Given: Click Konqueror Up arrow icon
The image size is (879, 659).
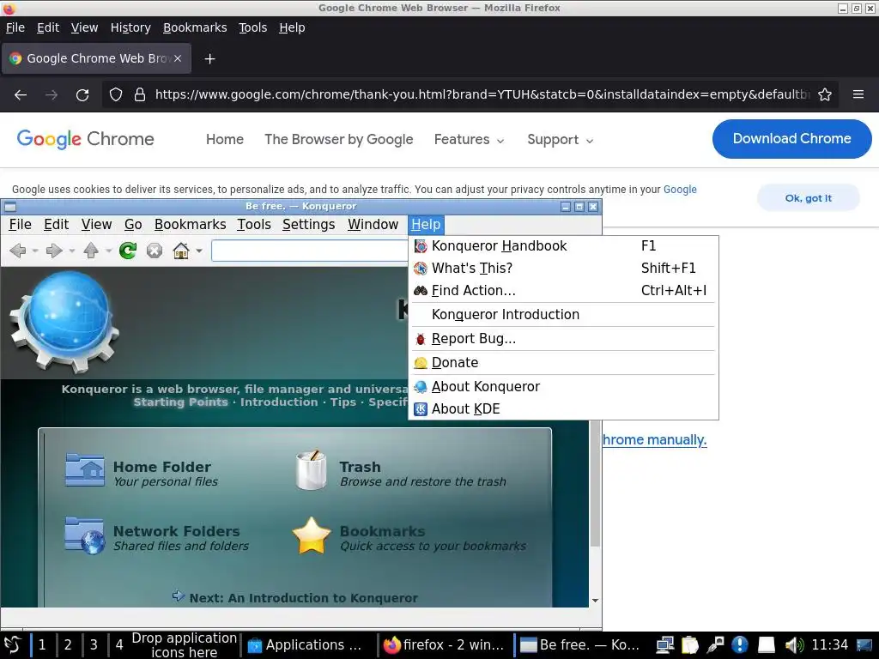Looking at the screenshot, I should pos(91,251).
